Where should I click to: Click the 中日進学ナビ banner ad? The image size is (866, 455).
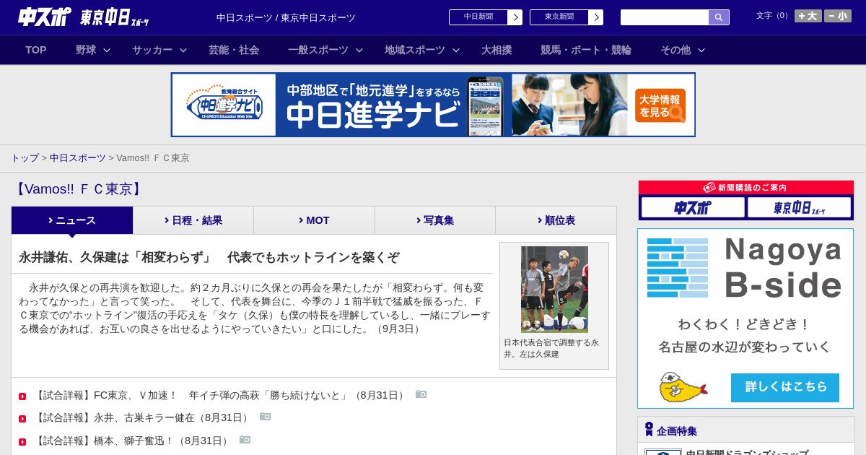coord(433,105)
